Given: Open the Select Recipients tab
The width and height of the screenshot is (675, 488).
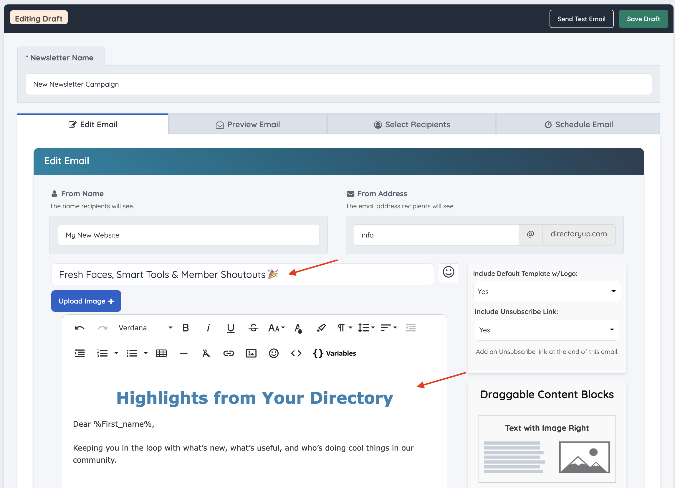Looking at the screenshot, I should click(412, 124).
